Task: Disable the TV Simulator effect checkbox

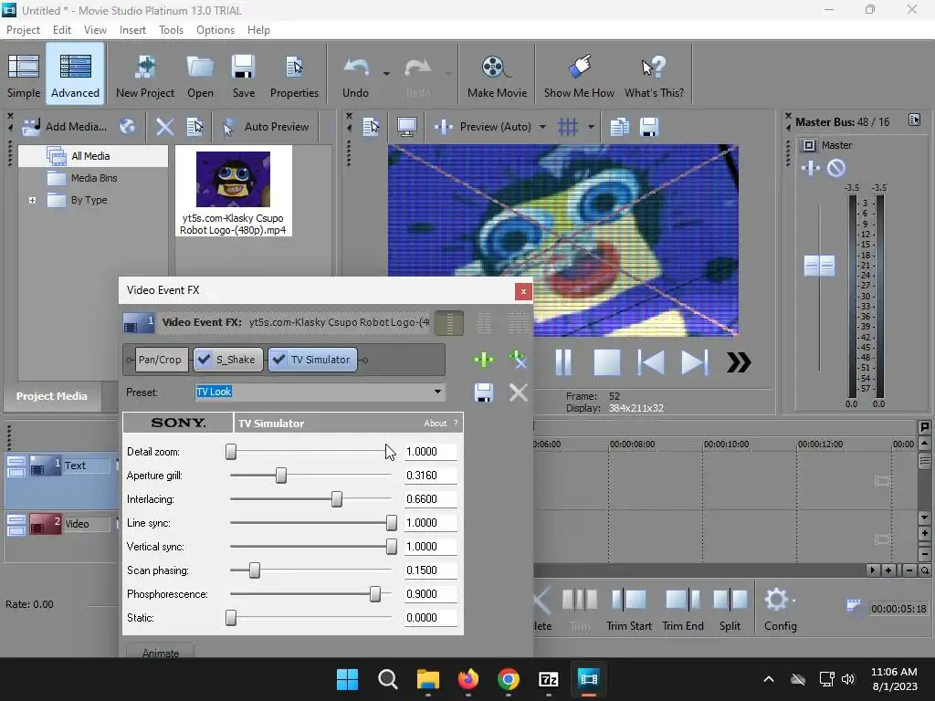Action: click(278, 360)
